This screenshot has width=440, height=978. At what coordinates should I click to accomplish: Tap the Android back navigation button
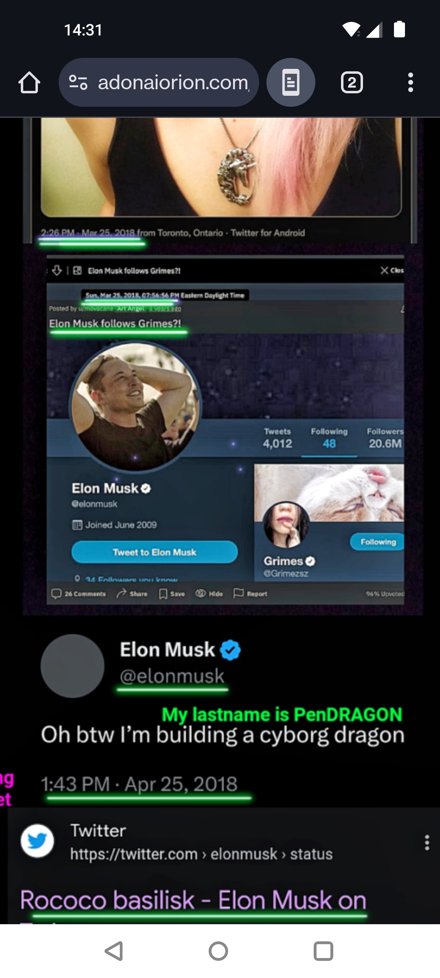[114, 951]
